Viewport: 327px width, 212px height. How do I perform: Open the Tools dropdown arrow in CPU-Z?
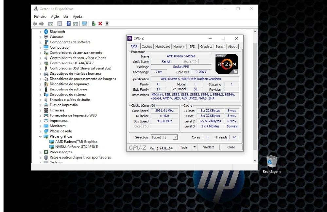pos(194,147)
